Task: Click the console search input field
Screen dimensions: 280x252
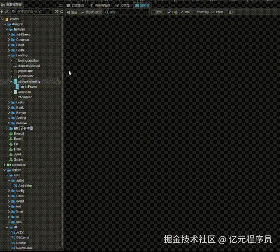Action: (x=127, y=12)
